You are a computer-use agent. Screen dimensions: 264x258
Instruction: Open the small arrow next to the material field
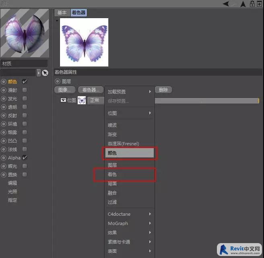[39, 73]
